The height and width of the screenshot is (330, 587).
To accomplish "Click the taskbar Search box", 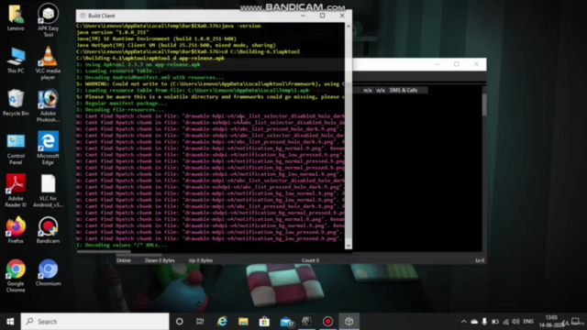I will [x=94, y=322].
